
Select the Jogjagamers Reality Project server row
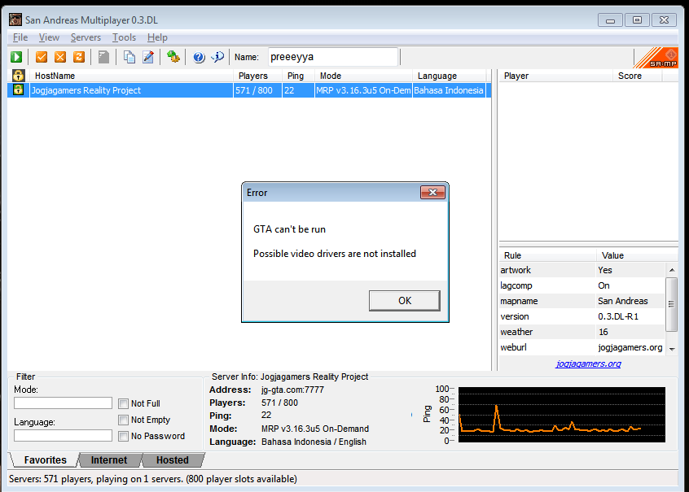248,90
